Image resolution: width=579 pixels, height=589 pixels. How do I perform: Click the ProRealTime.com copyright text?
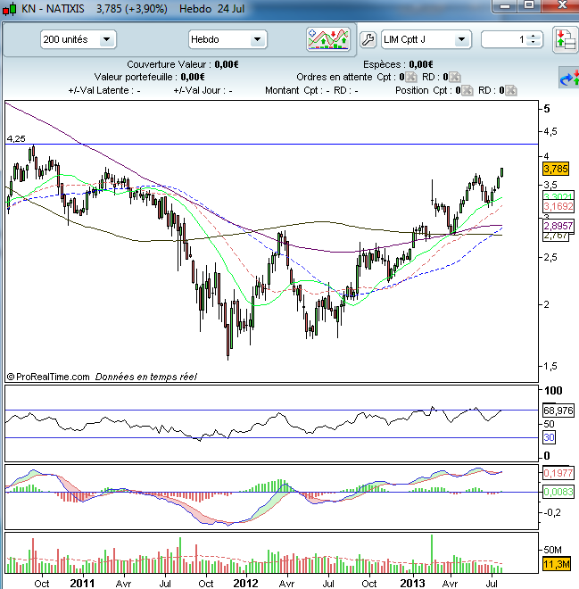click(48, 377)
